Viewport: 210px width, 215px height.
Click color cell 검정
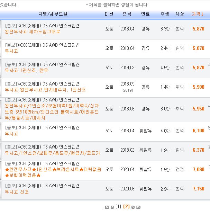[180, 170]
